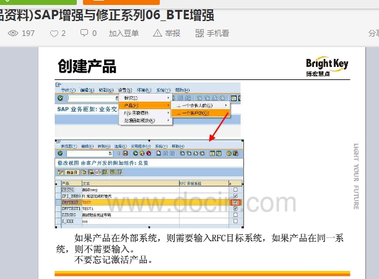Screen dimensions: 379x279
Task: Toggle the active checkbox for ZFI_BH00 row
Action: pos(235,195)
